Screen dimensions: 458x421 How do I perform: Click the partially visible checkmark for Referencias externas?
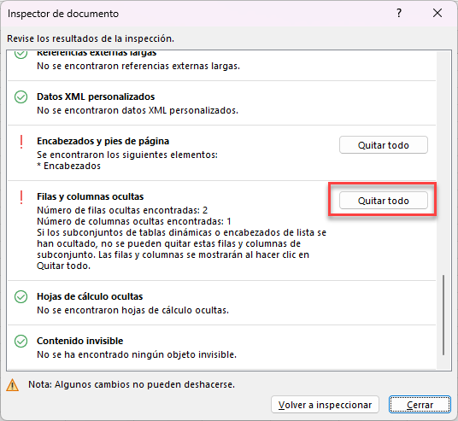[21, 55]
